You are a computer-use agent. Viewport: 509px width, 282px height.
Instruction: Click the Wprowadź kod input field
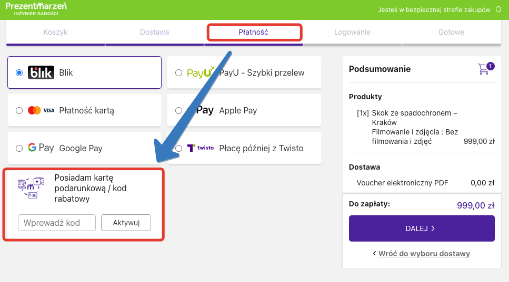click(x=57, y=223)
